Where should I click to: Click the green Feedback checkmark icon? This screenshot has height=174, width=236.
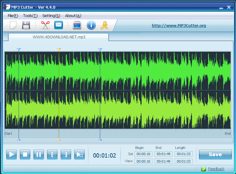click(x=204, y=169)
